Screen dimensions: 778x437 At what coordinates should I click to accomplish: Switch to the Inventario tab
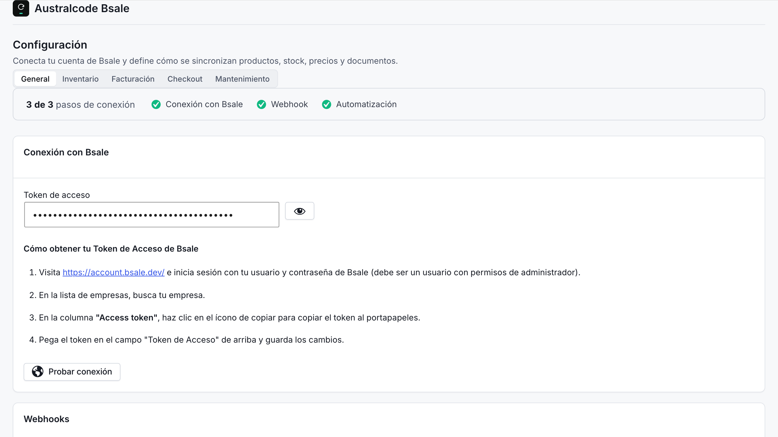click(x=80, y=79)
